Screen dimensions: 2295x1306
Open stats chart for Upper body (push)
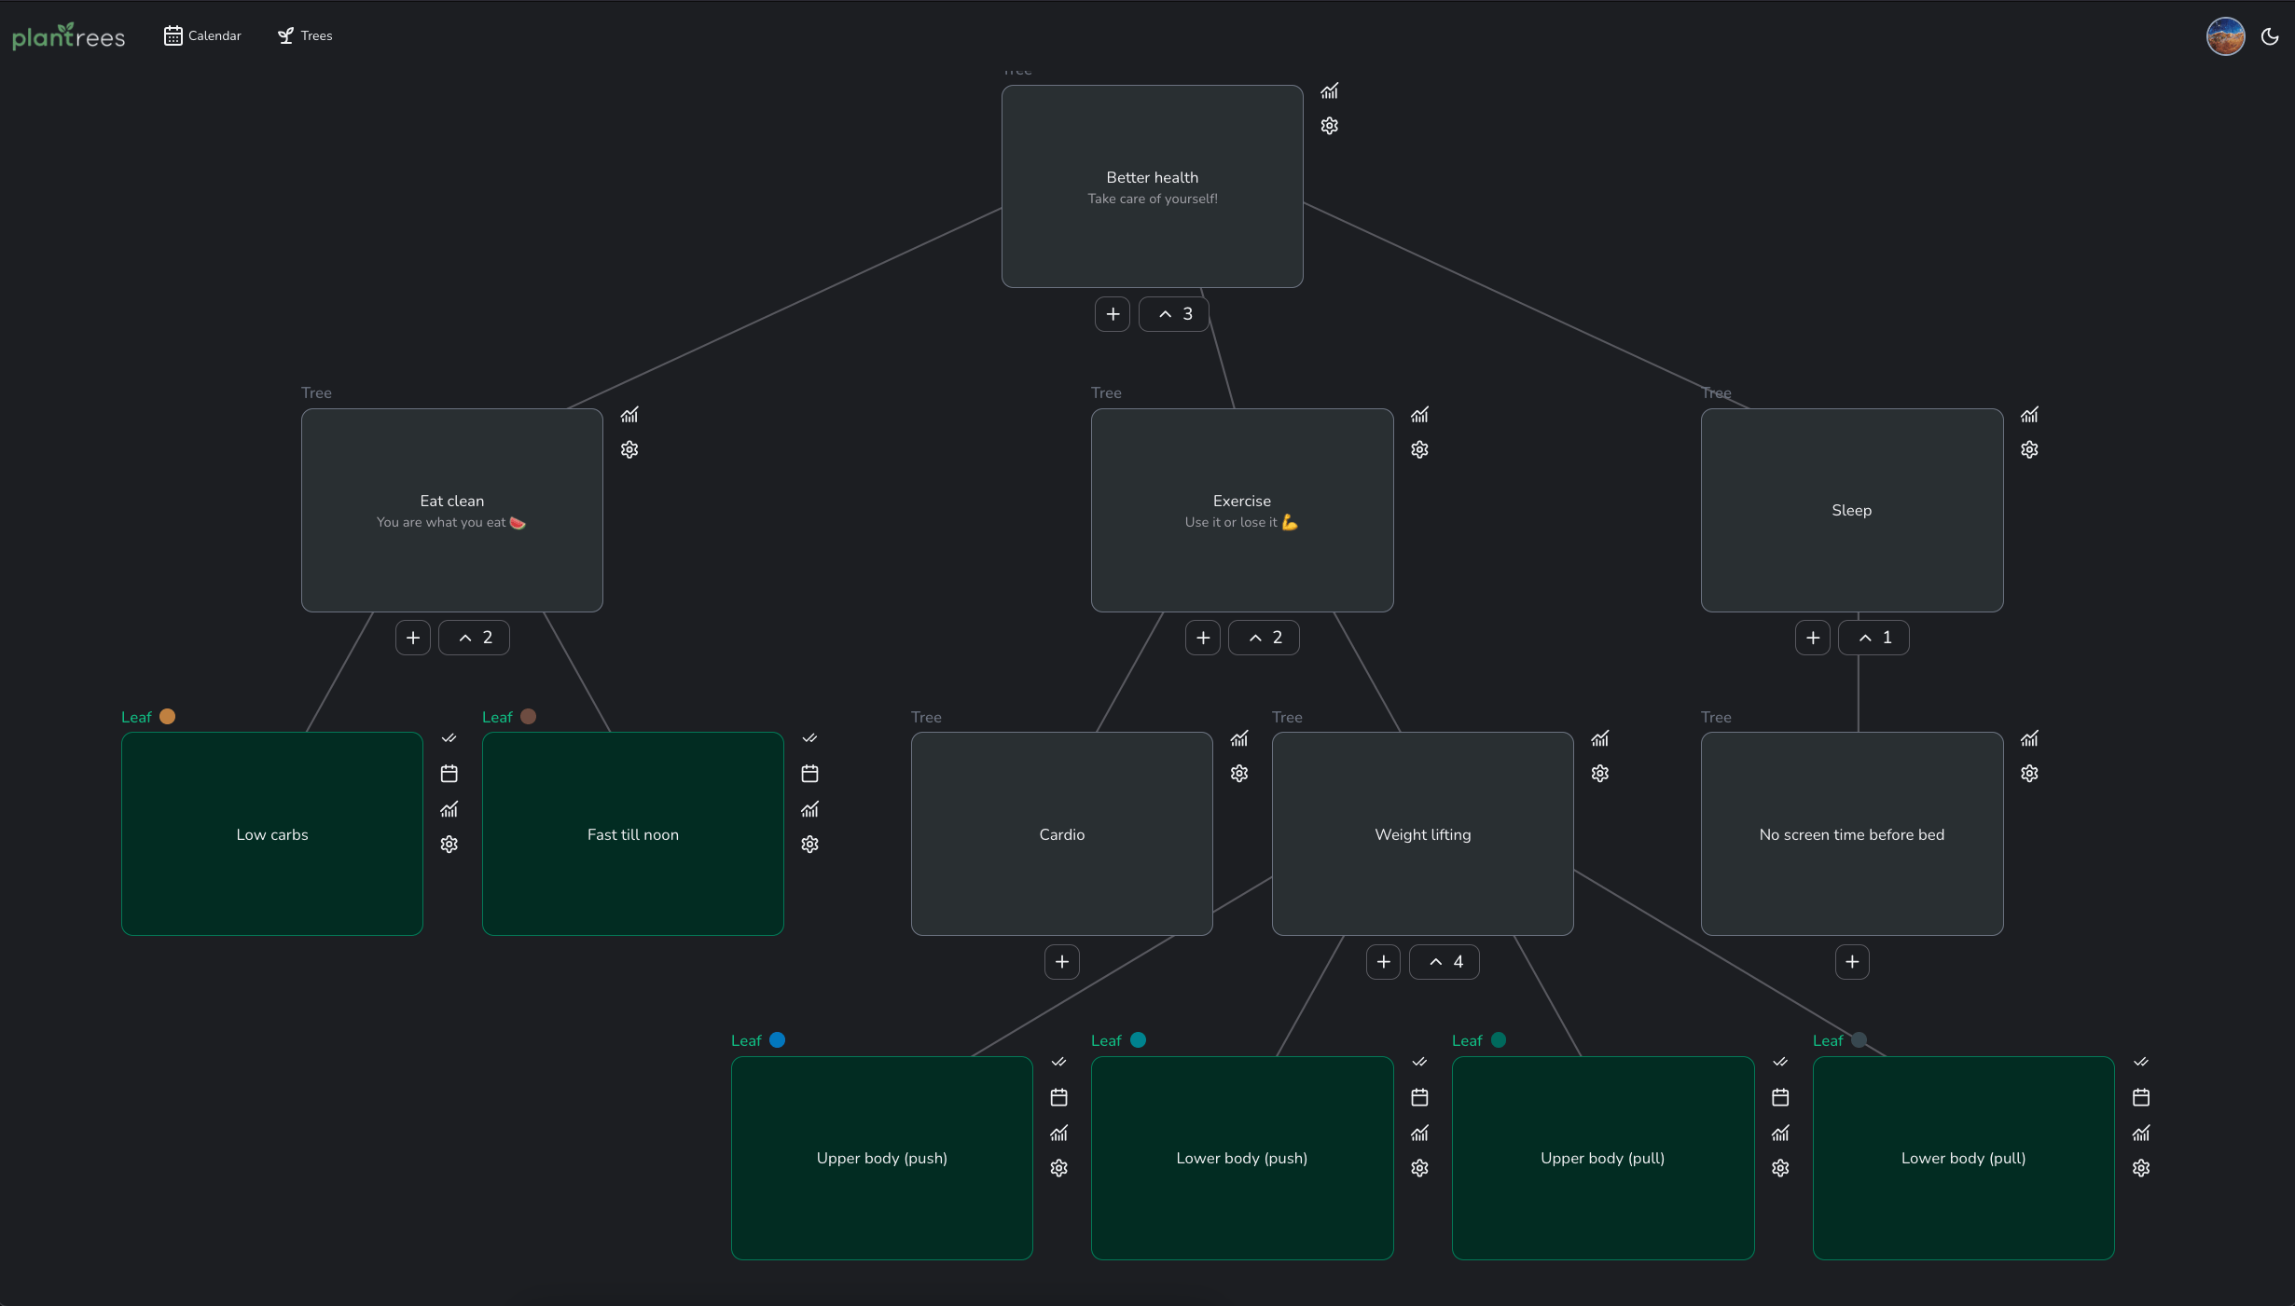tap(1058, 1133)
